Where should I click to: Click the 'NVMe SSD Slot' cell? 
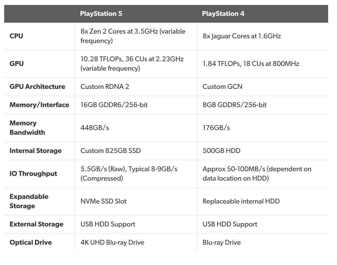103,201
